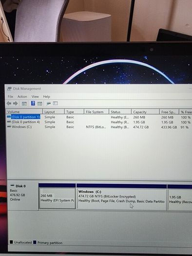Sort by the Type column header
Image resolution: width=192 pixels, height=256 pixels.
(x=74, y=112)
